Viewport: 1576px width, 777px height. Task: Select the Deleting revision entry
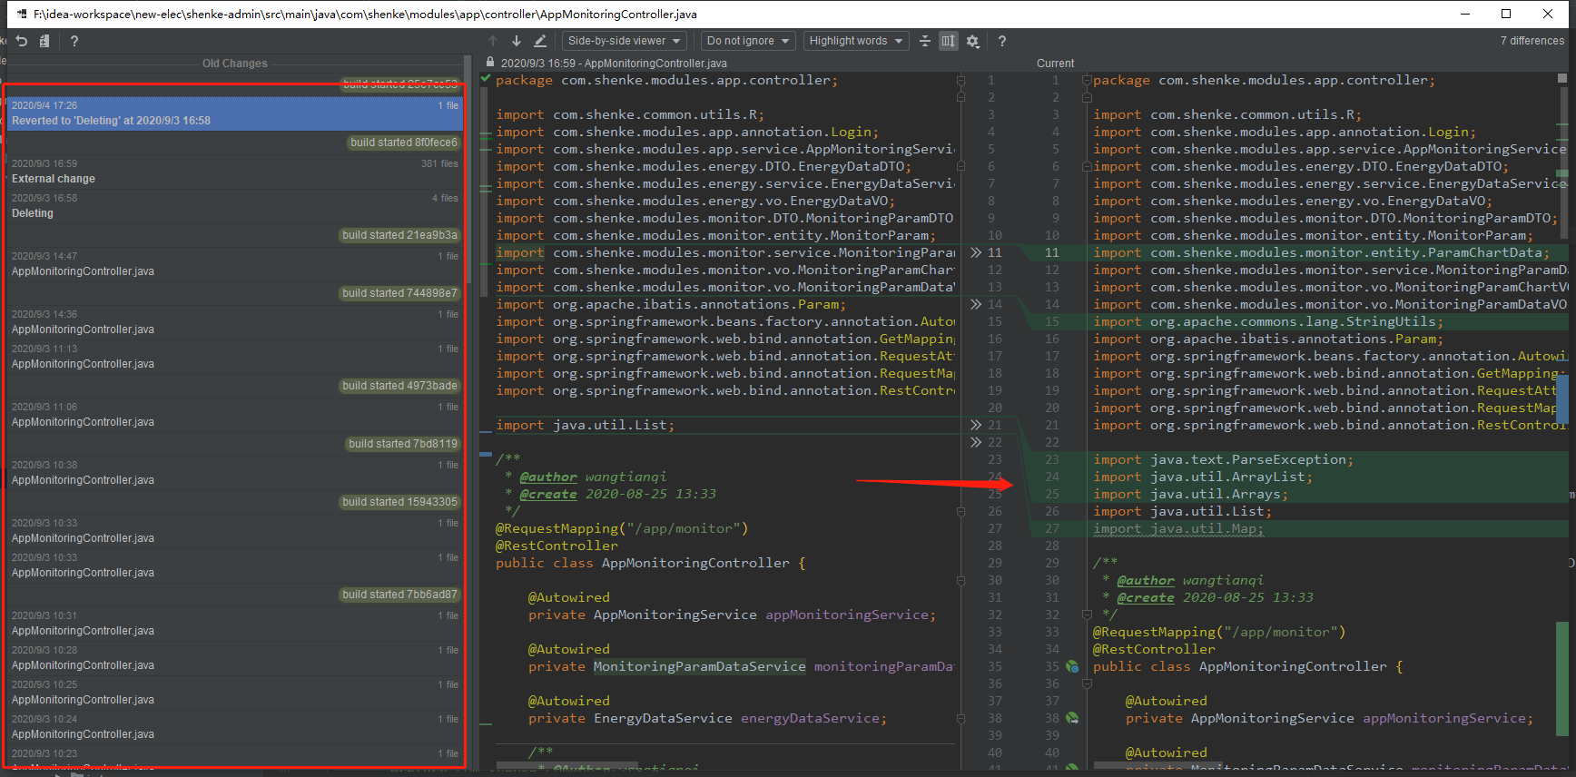pyautogui.click(x=235, y=206)
